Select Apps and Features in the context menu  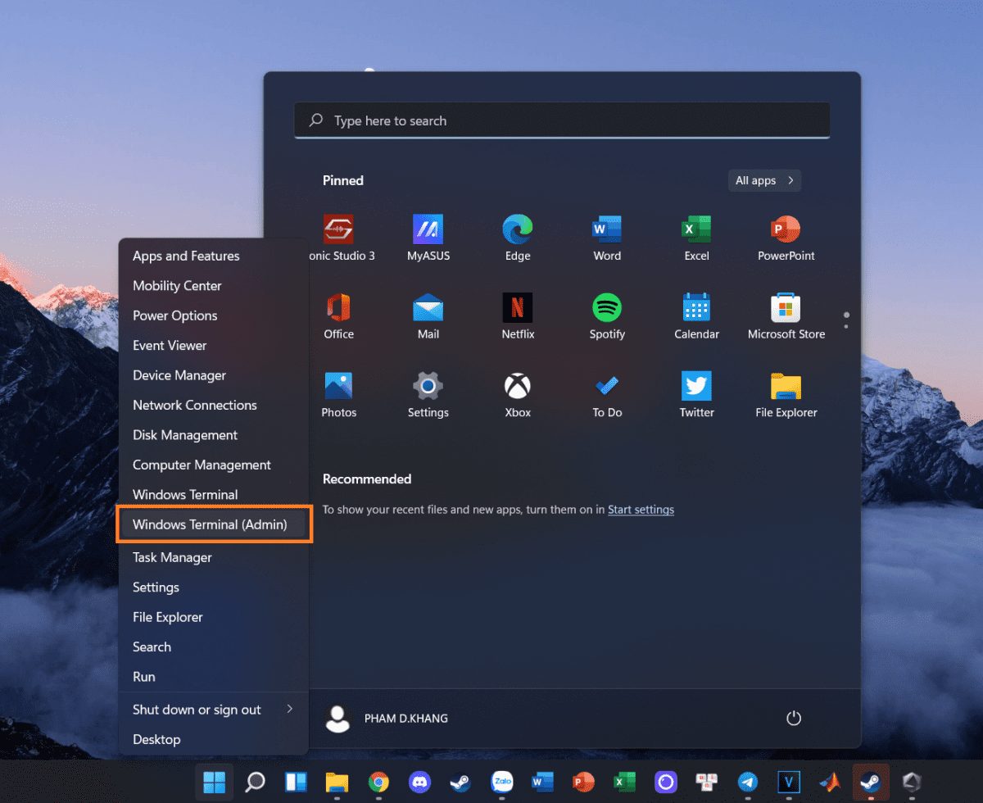(x=214, y=256)
